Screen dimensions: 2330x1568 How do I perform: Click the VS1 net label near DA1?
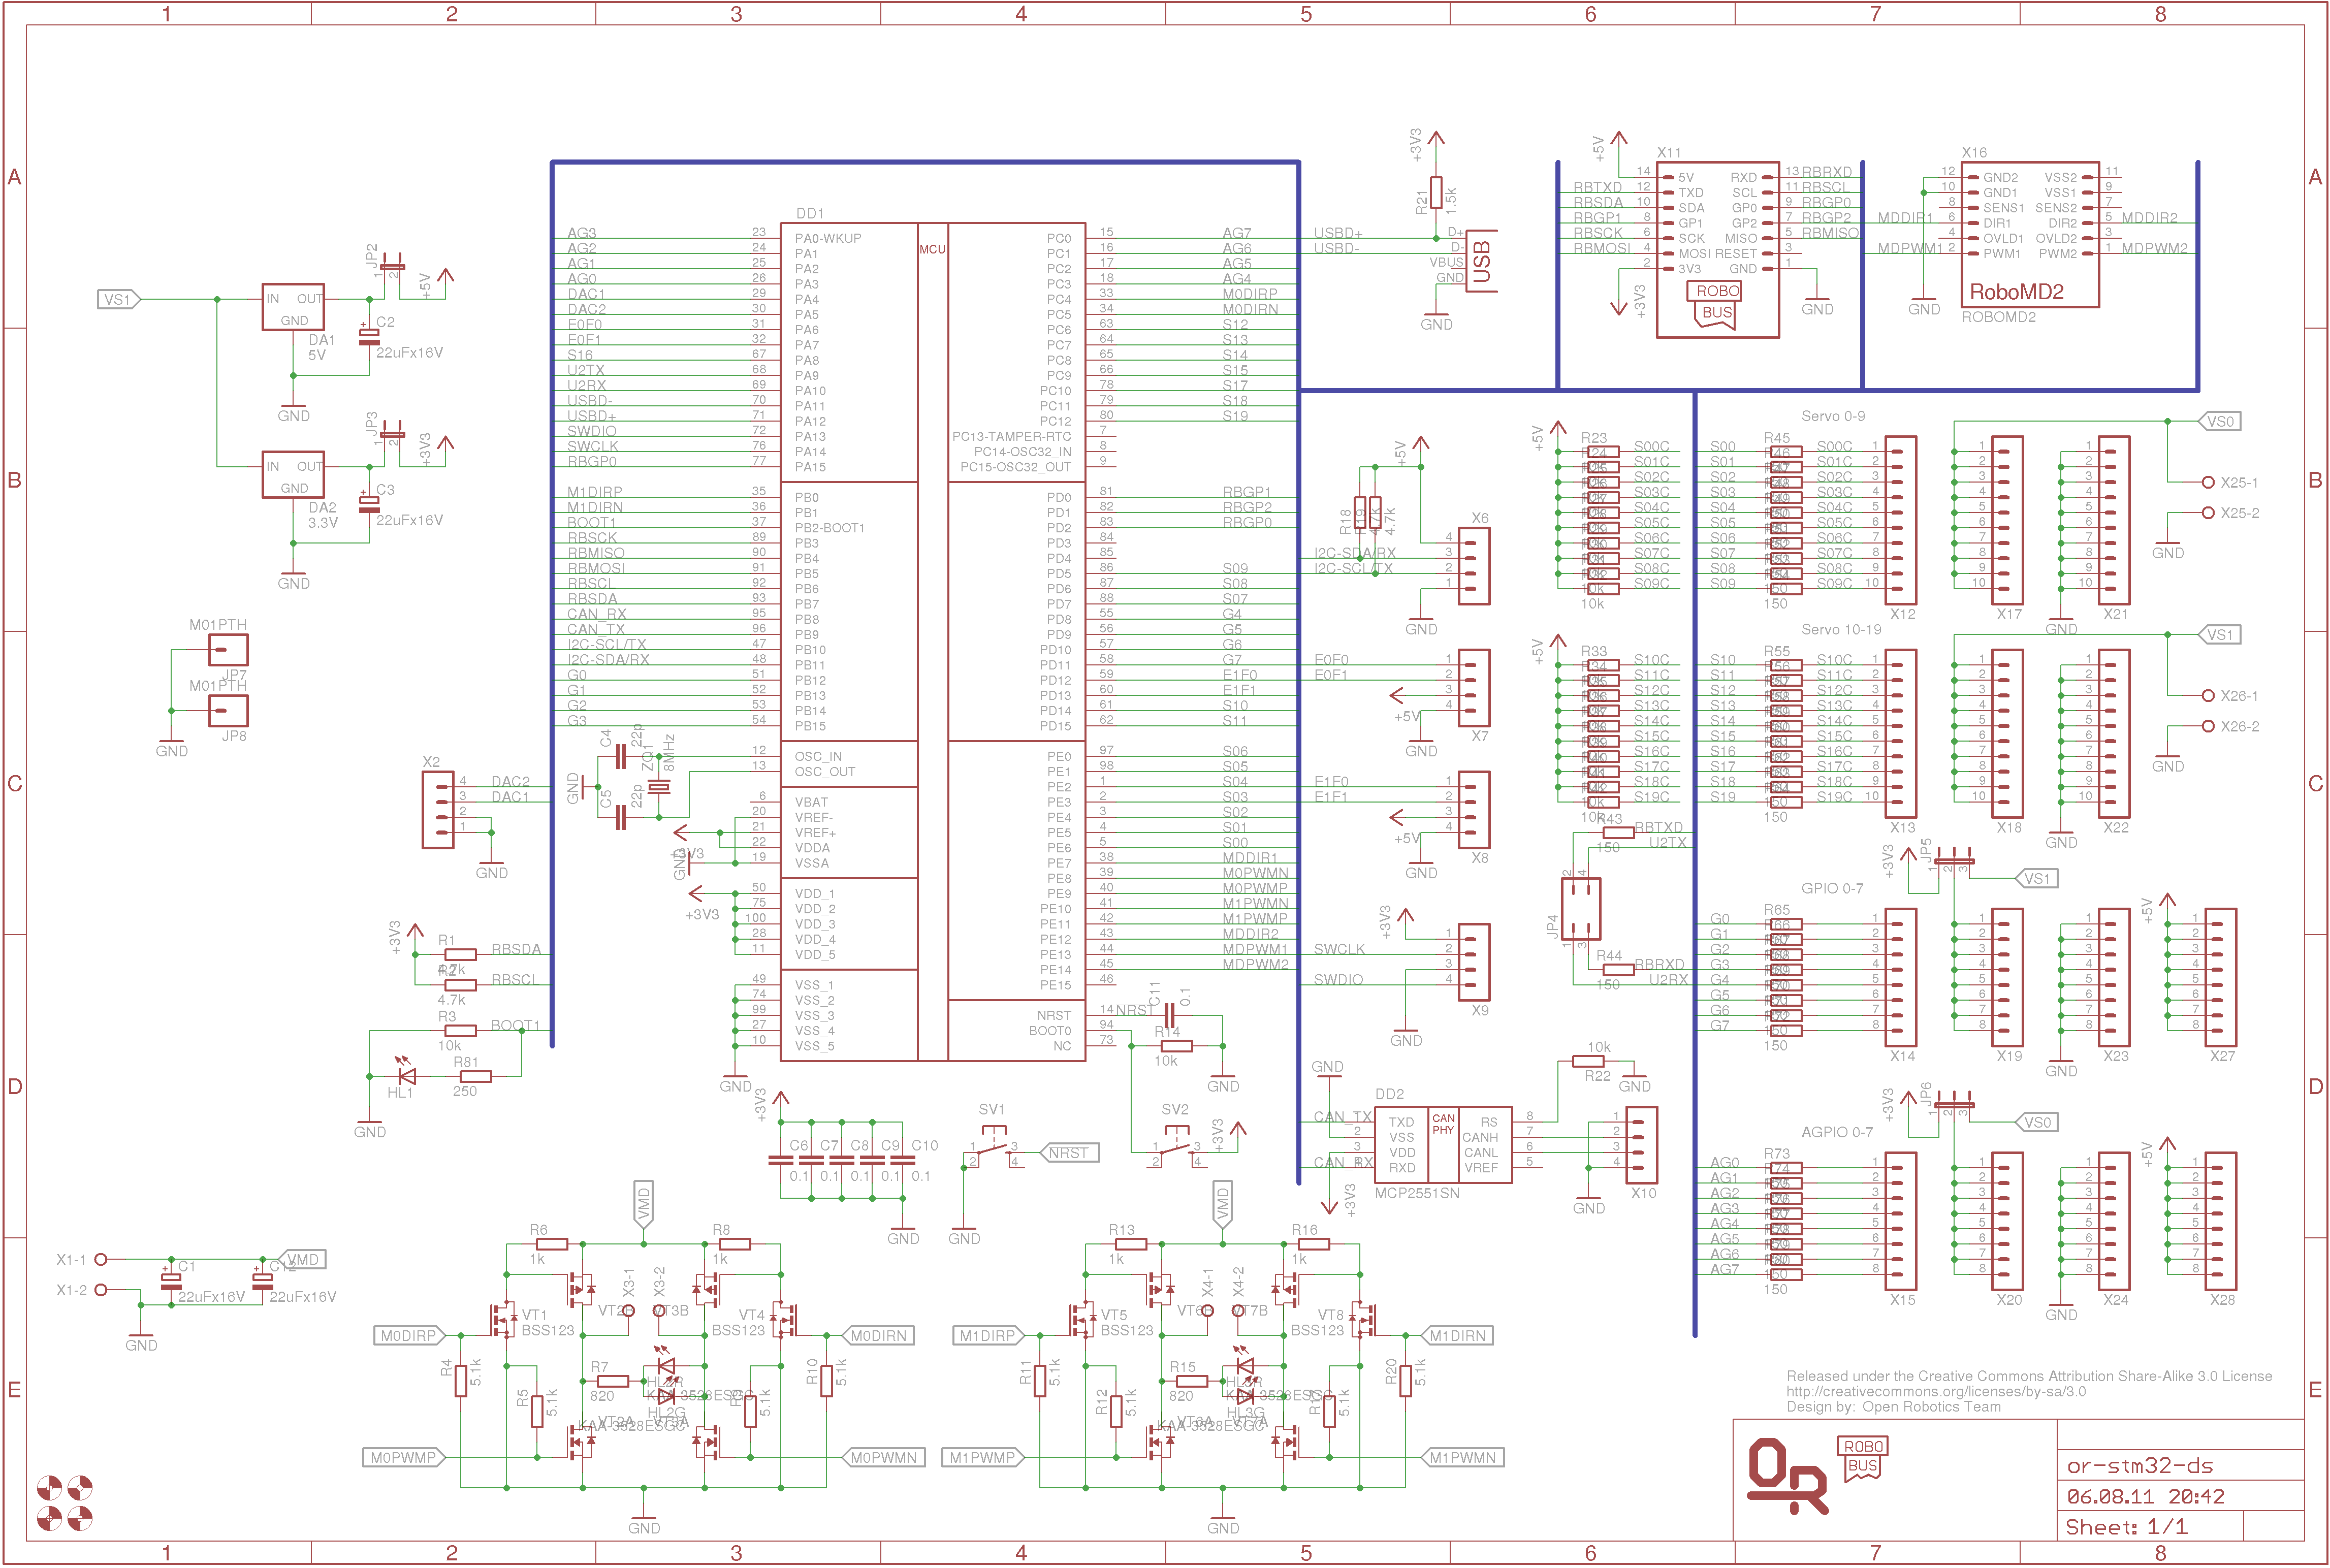[x=119, y=299]
